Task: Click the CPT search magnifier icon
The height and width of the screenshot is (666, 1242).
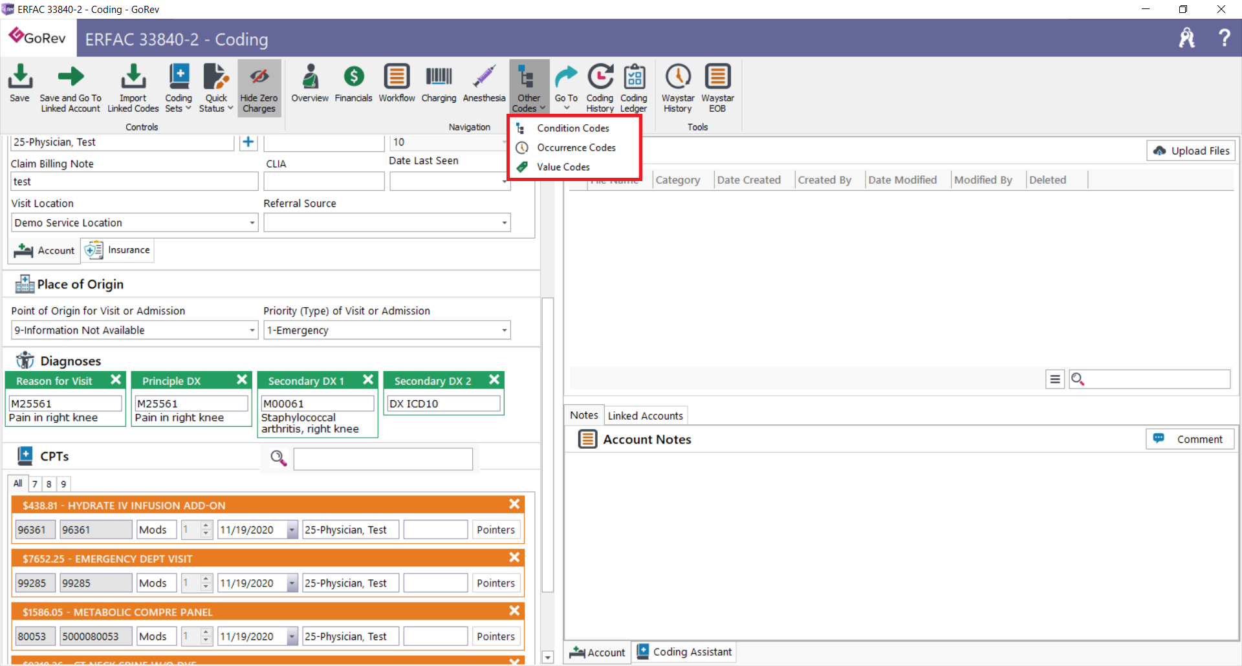Action: (x=278, y=458)
